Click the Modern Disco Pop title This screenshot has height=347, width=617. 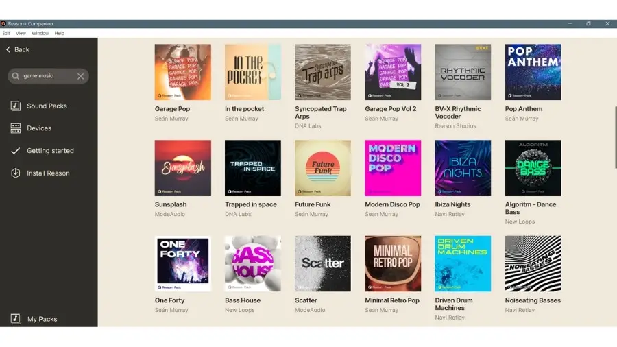[392, 204]
